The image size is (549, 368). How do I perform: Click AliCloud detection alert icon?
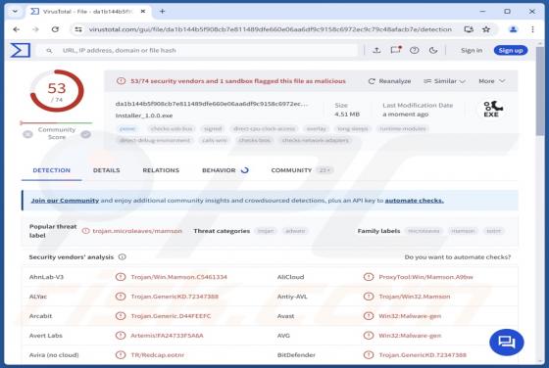(x=369, y=277)
